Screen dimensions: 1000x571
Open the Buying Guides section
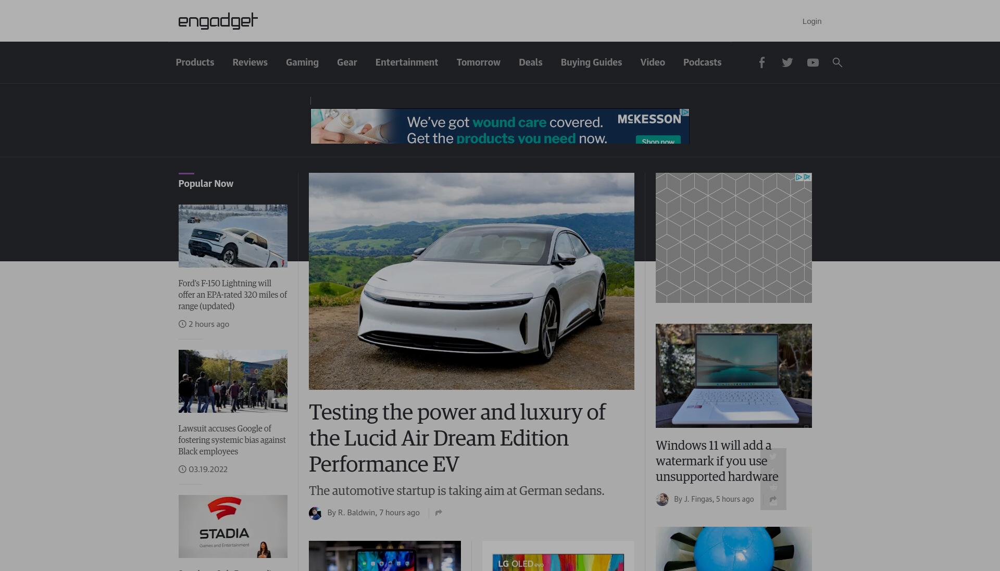[591, 62]
